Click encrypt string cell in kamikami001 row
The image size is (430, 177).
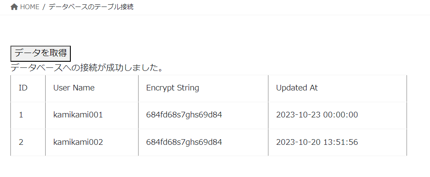(x=184, y=115)
